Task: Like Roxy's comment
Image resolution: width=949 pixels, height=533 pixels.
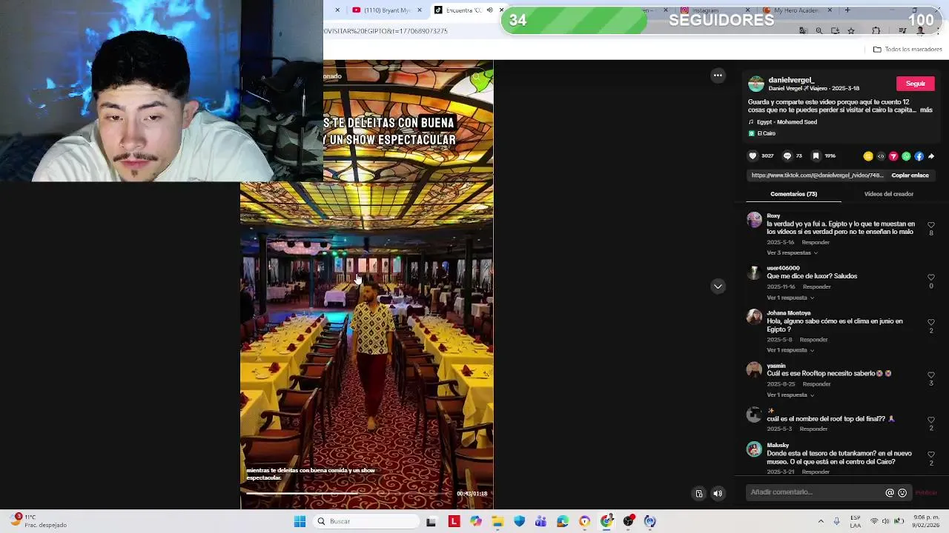Action: pos(931,225)
